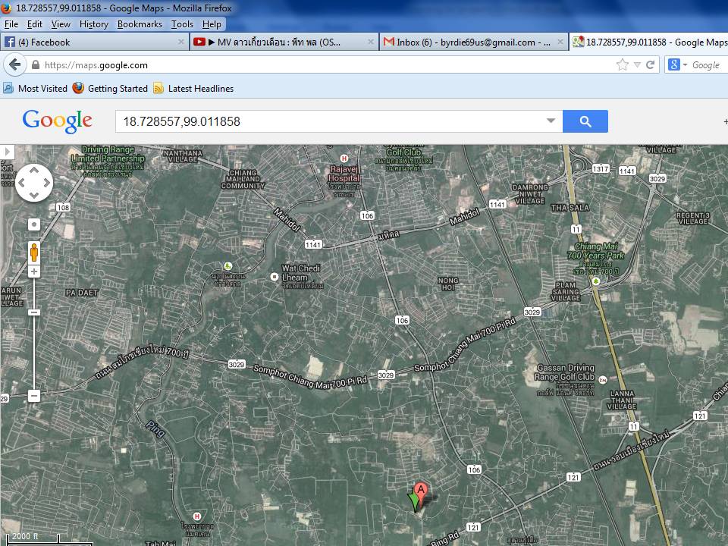728x546 pixels.
Task: Pan the map right with the east arrow
Action: point(46,183)
